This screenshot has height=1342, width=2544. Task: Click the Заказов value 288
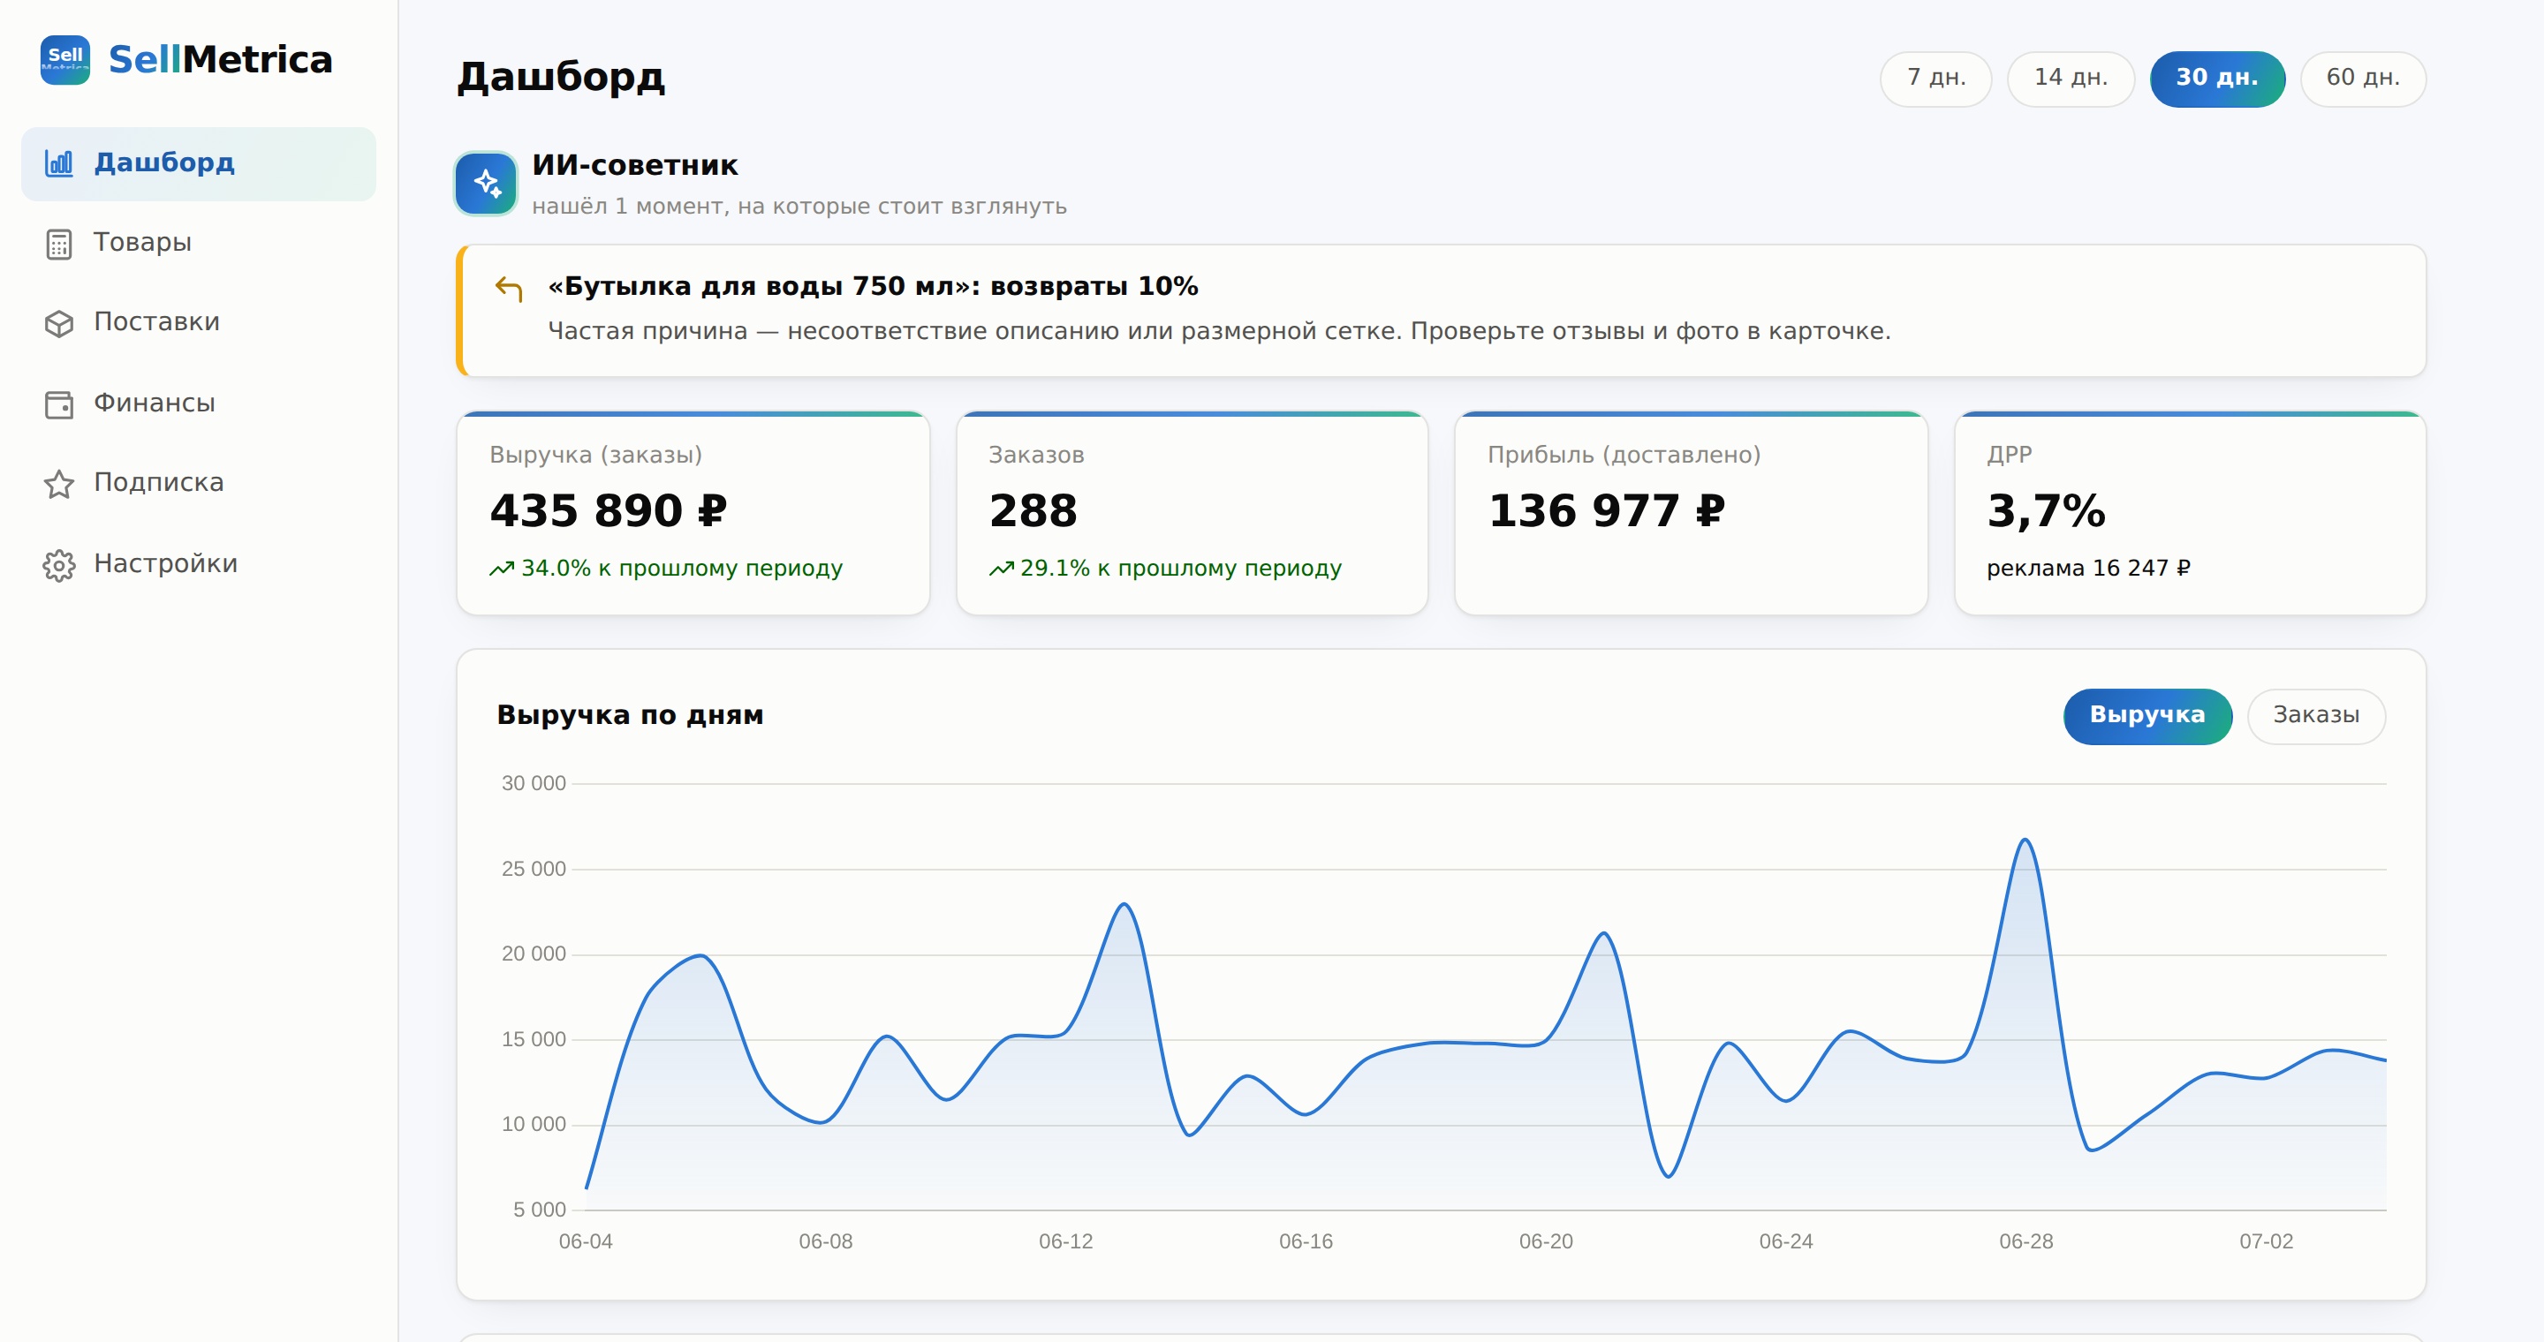[1033, 511]
